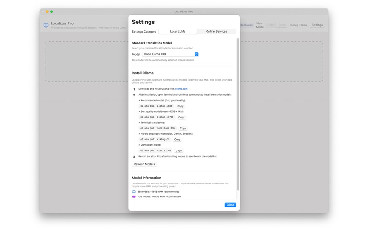Click the 'ollama pull mistral:7b' command text
Image resolution: width=368 pixels, height=230 pixels.
point(155,151)
